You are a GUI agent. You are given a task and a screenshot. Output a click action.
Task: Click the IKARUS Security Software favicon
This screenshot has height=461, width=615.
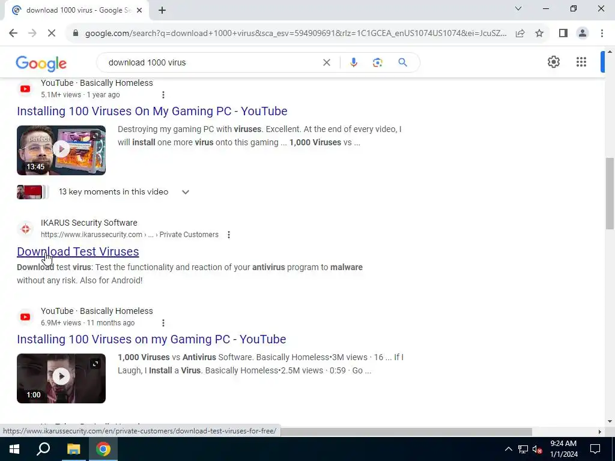tap(25, 229)
